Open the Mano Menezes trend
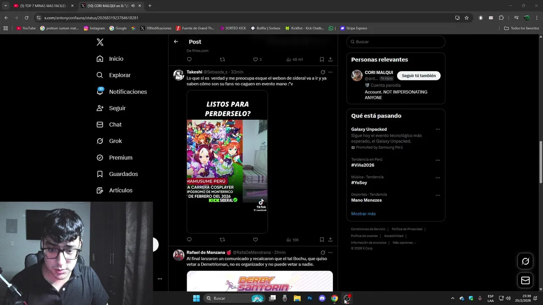Screen dimensions: 543x305 click(367, 200)
